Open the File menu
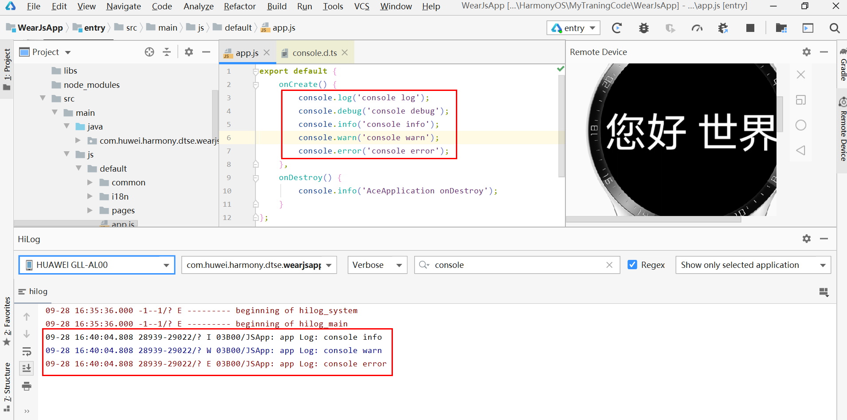This screenshot has height=420, width=847. (x=33, y=6)
